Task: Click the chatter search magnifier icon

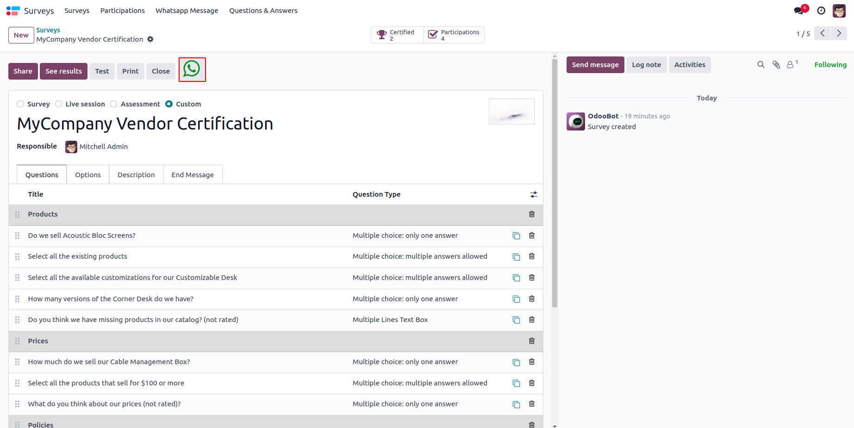Action: pyautogui.click(x=760, y=65)
